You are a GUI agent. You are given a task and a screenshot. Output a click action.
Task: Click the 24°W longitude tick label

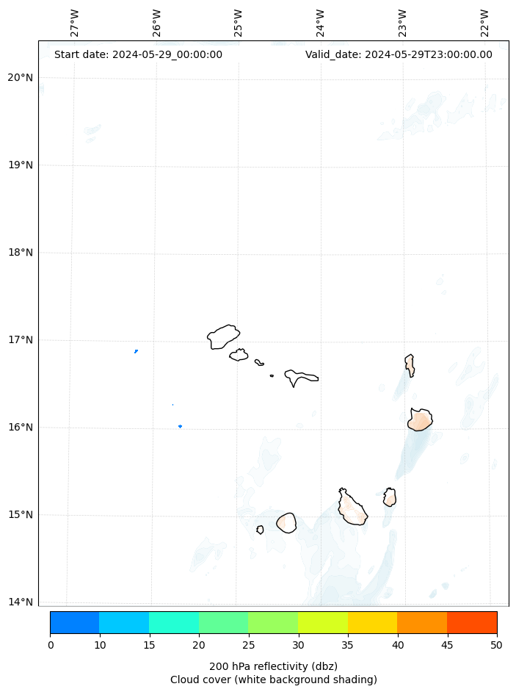tap(321, 24)
